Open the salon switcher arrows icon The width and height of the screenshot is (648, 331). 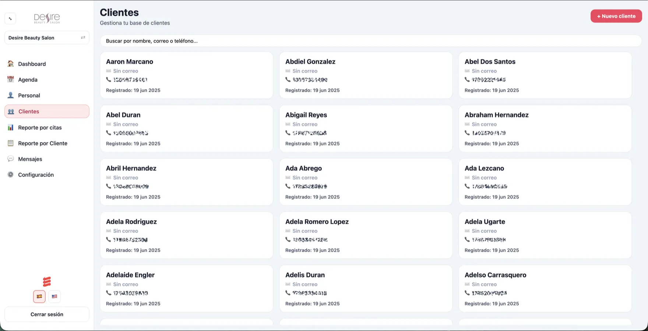83,38
